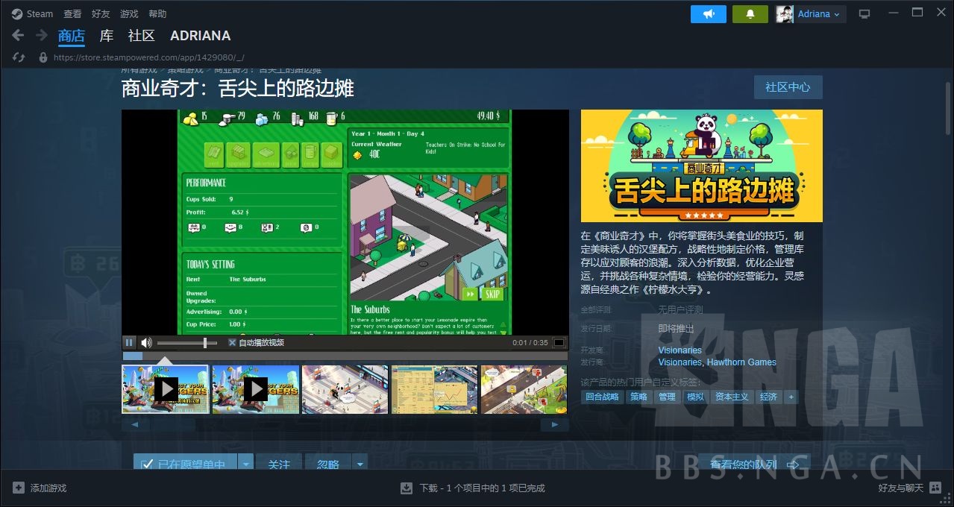Go back with the left arrow
This screenshot has width=954, height=507.
tap(18, 35)
